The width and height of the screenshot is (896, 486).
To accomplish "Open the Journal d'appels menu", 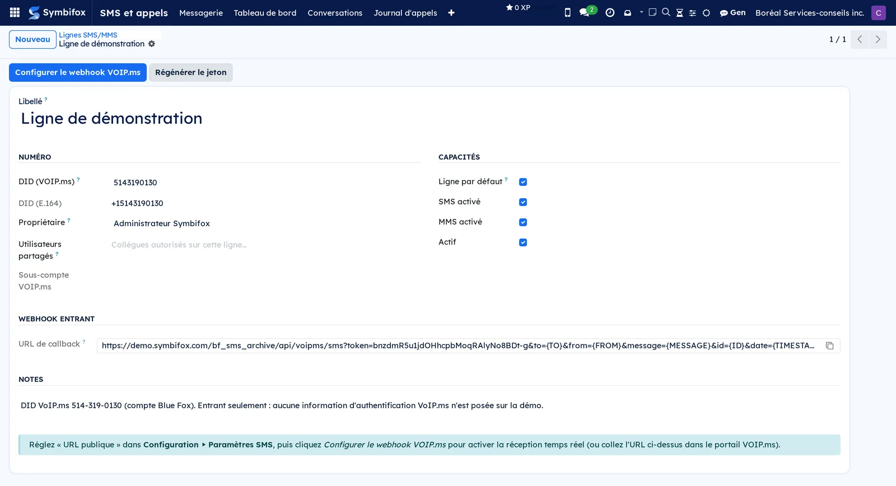I will 405,12.
